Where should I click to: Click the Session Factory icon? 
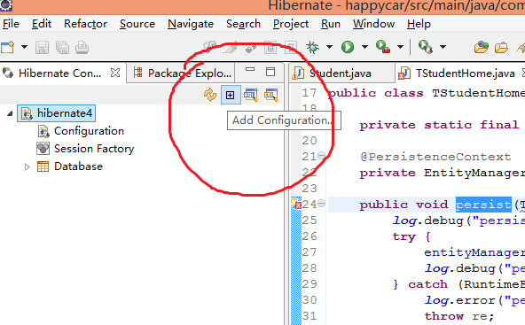click(x=43, y=149)
